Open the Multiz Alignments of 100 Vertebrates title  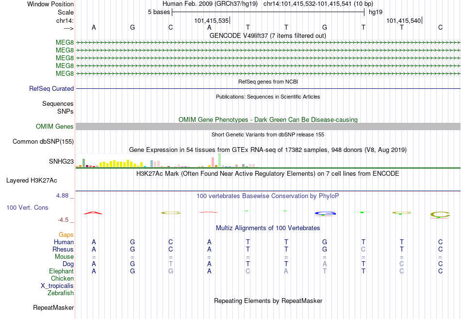point(268,228)
